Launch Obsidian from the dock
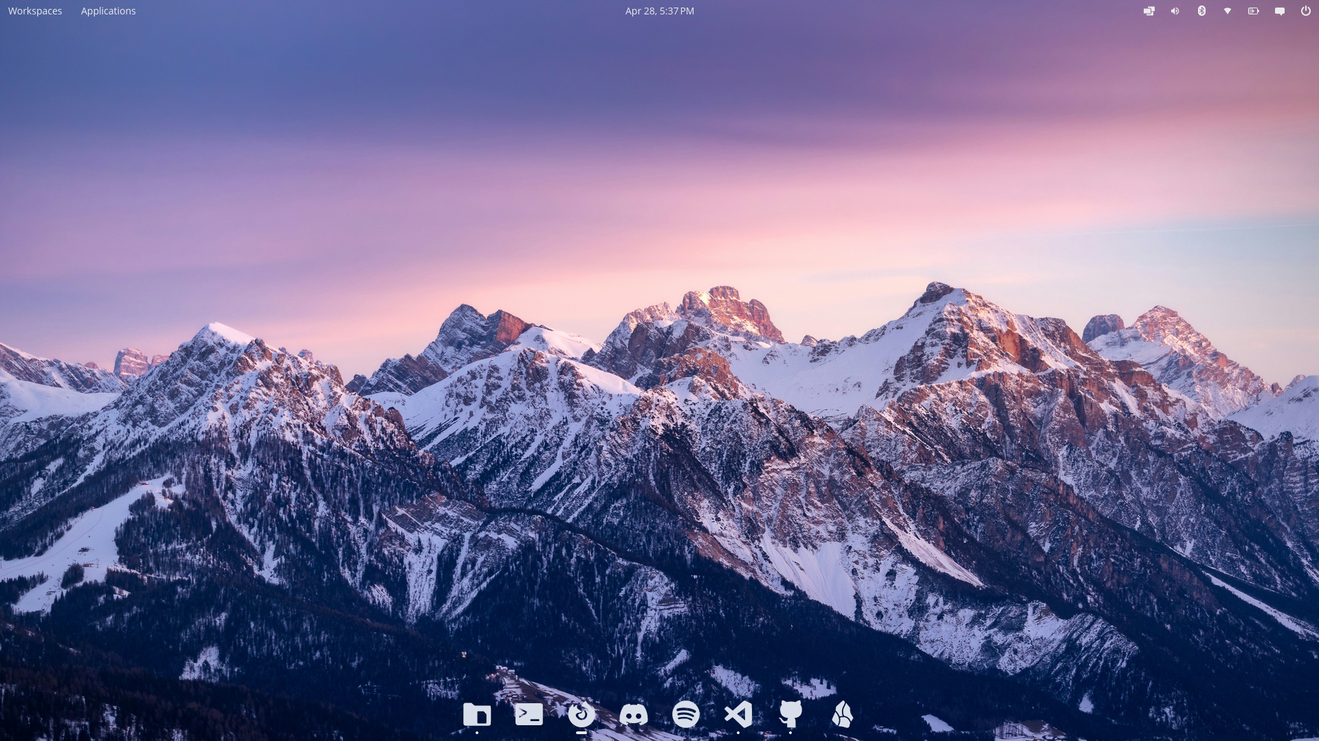 click(x=843, y=715)
